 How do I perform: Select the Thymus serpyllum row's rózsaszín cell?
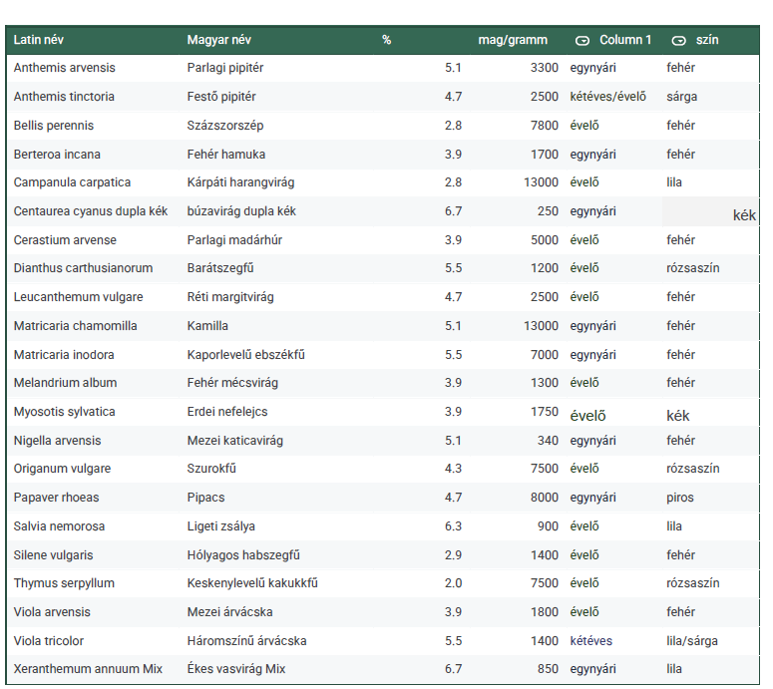pyautogui.click(x=692, y=583)
